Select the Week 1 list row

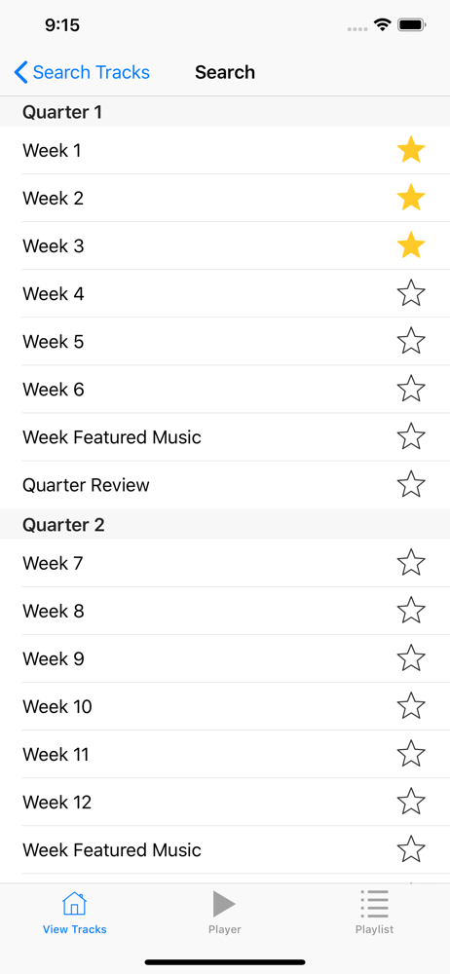(225, 150)
